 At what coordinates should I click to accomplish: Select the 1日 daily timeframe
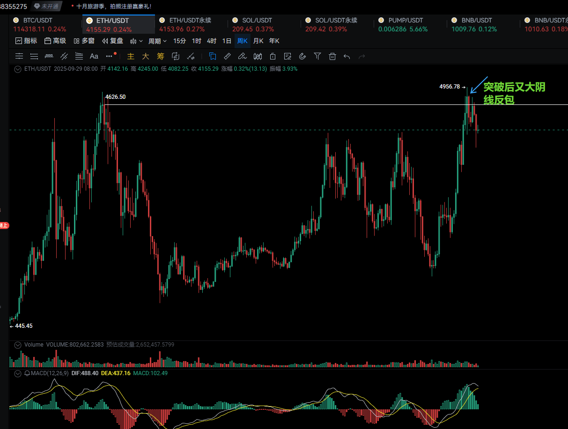coord(227,41)
